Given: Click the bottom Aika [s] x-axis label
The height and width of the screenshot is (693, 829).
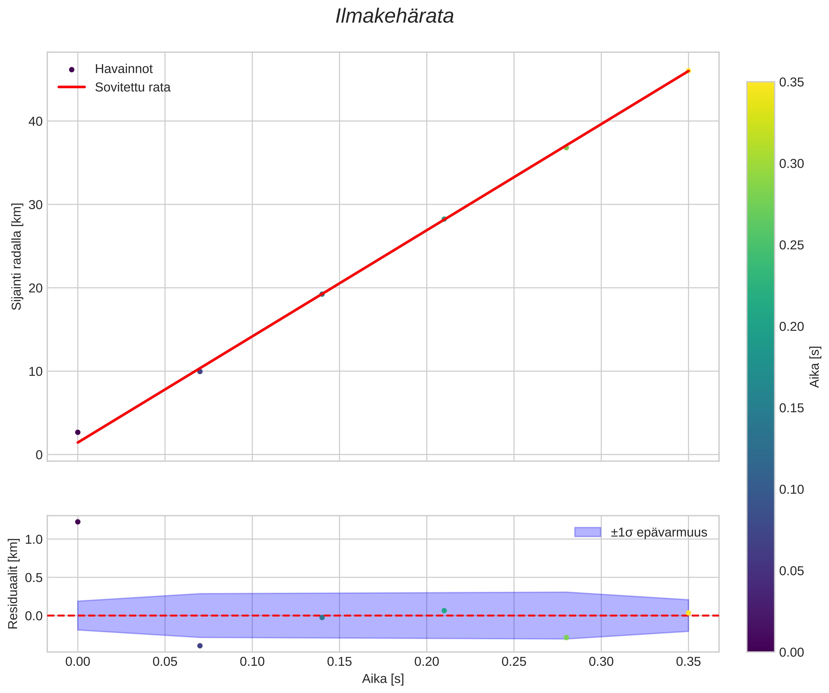Looking at the screenshot, I should [382, 679].
